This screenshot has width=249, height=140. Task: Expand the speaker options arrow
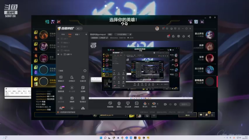pyautogui.click(x=157, y=104)
